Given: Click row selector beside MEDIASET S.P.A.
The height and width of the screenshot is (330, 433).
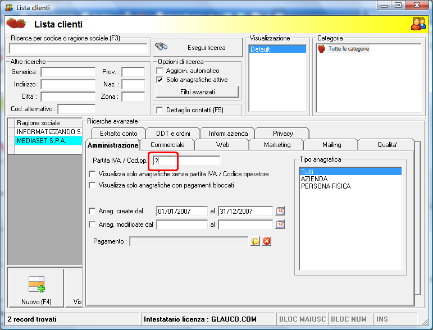Looking at the screenshot, I should [11, 141].
